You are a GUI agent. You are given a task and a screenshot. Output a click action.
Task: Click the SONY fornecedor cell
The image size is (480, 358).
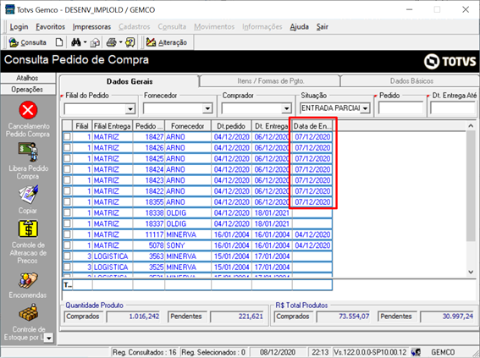[188, 245]
